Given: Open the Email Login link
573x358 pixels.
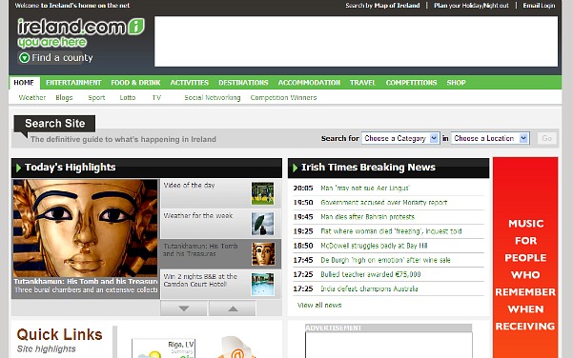Looking at the screenshot, I should pos(539,6).
